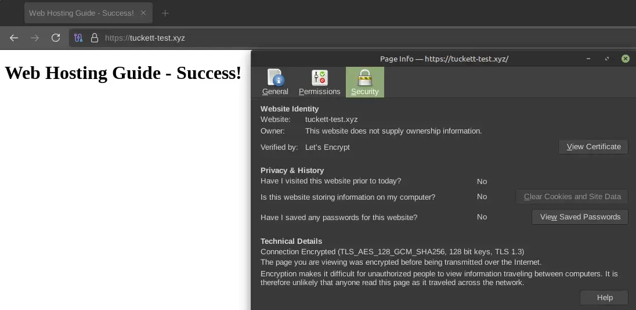636x310 pixels.
Task: Click the Page Info window title bar
Action: pos(444,59)
